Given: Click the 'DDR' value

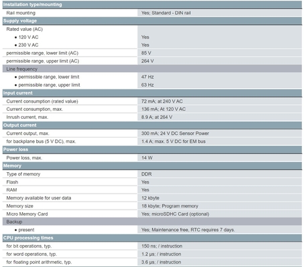Looking at the screenshot, I should tap(147, 174).
